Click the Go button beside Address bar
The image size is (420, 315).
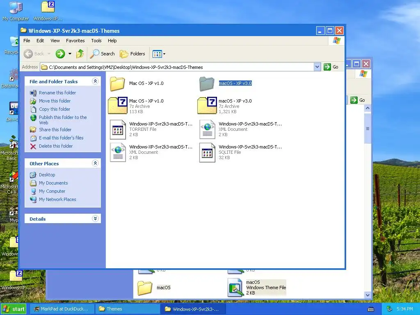point(331,67)
